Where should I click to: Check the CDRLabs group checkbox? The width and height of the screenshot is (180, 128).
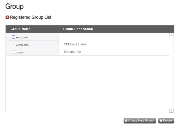13,44
